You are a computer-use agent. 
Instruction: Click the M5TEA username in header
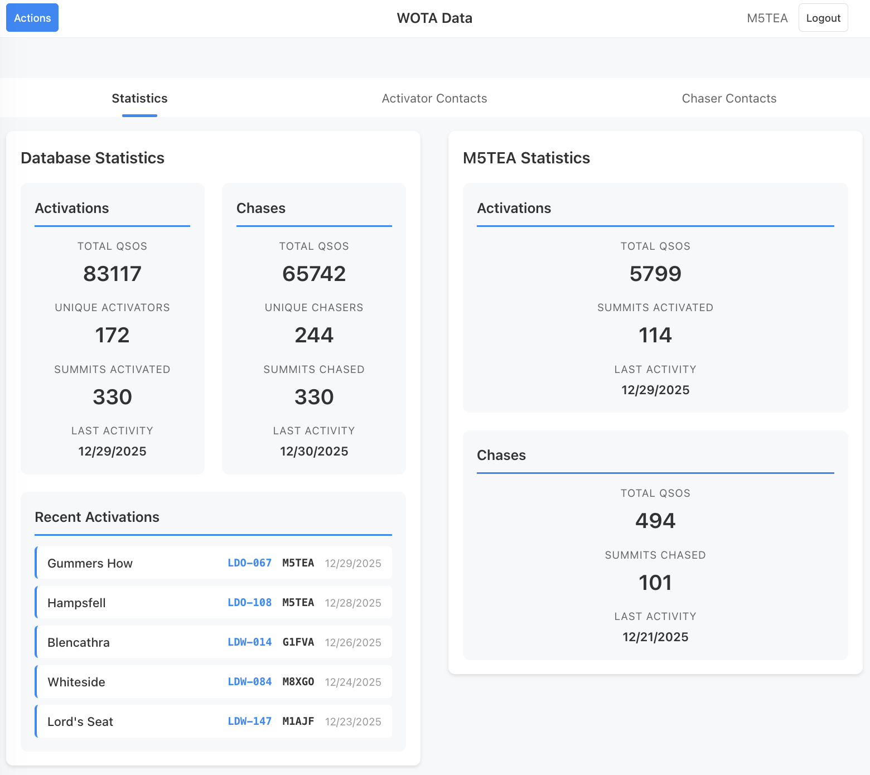tap(767, 18)
